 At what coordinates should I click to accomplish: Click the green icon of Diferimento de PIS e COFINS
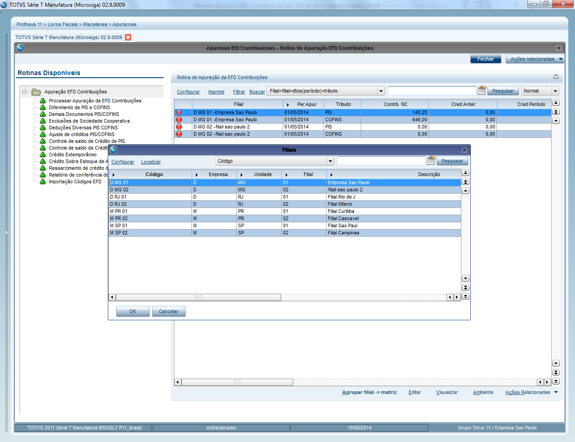pos(43,107)
